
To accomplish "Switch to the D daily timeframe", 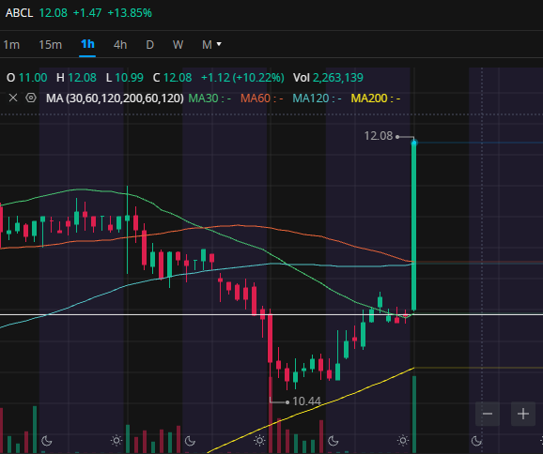I will [x=149, y=45].
